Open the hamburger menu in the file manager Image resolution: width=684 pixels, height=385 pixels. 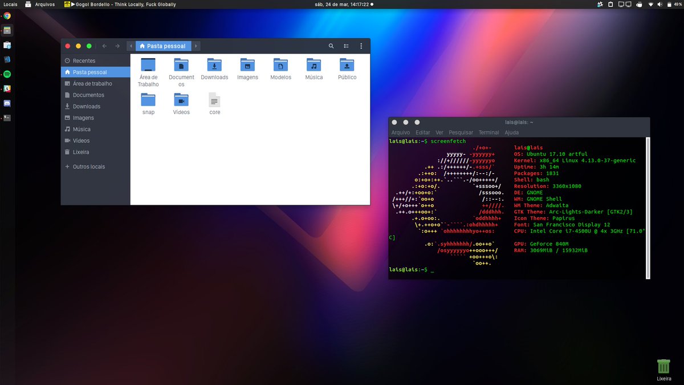pyautogui.click(x=361, y=46)
